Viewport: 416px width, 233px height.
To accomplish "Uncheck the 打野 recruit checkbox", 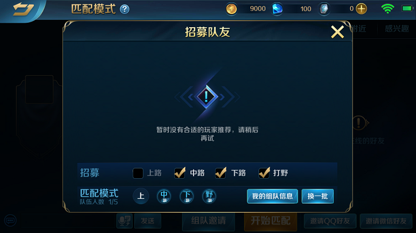I will [x=264, y=173].
